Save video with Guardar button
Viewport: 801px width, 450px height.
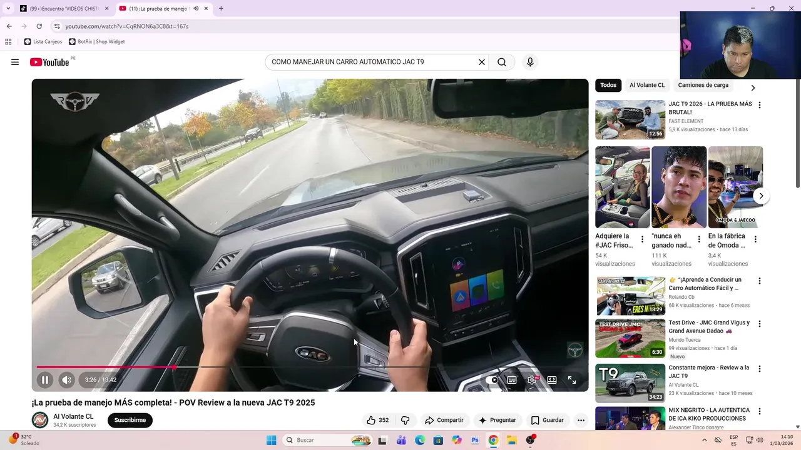click(x=547, y=420)
